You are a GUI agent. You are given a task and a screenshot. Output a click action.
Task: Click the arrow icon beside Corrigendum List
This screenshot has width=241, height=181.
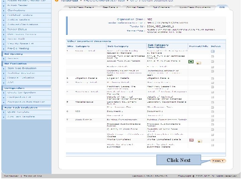tap(4, 98)
